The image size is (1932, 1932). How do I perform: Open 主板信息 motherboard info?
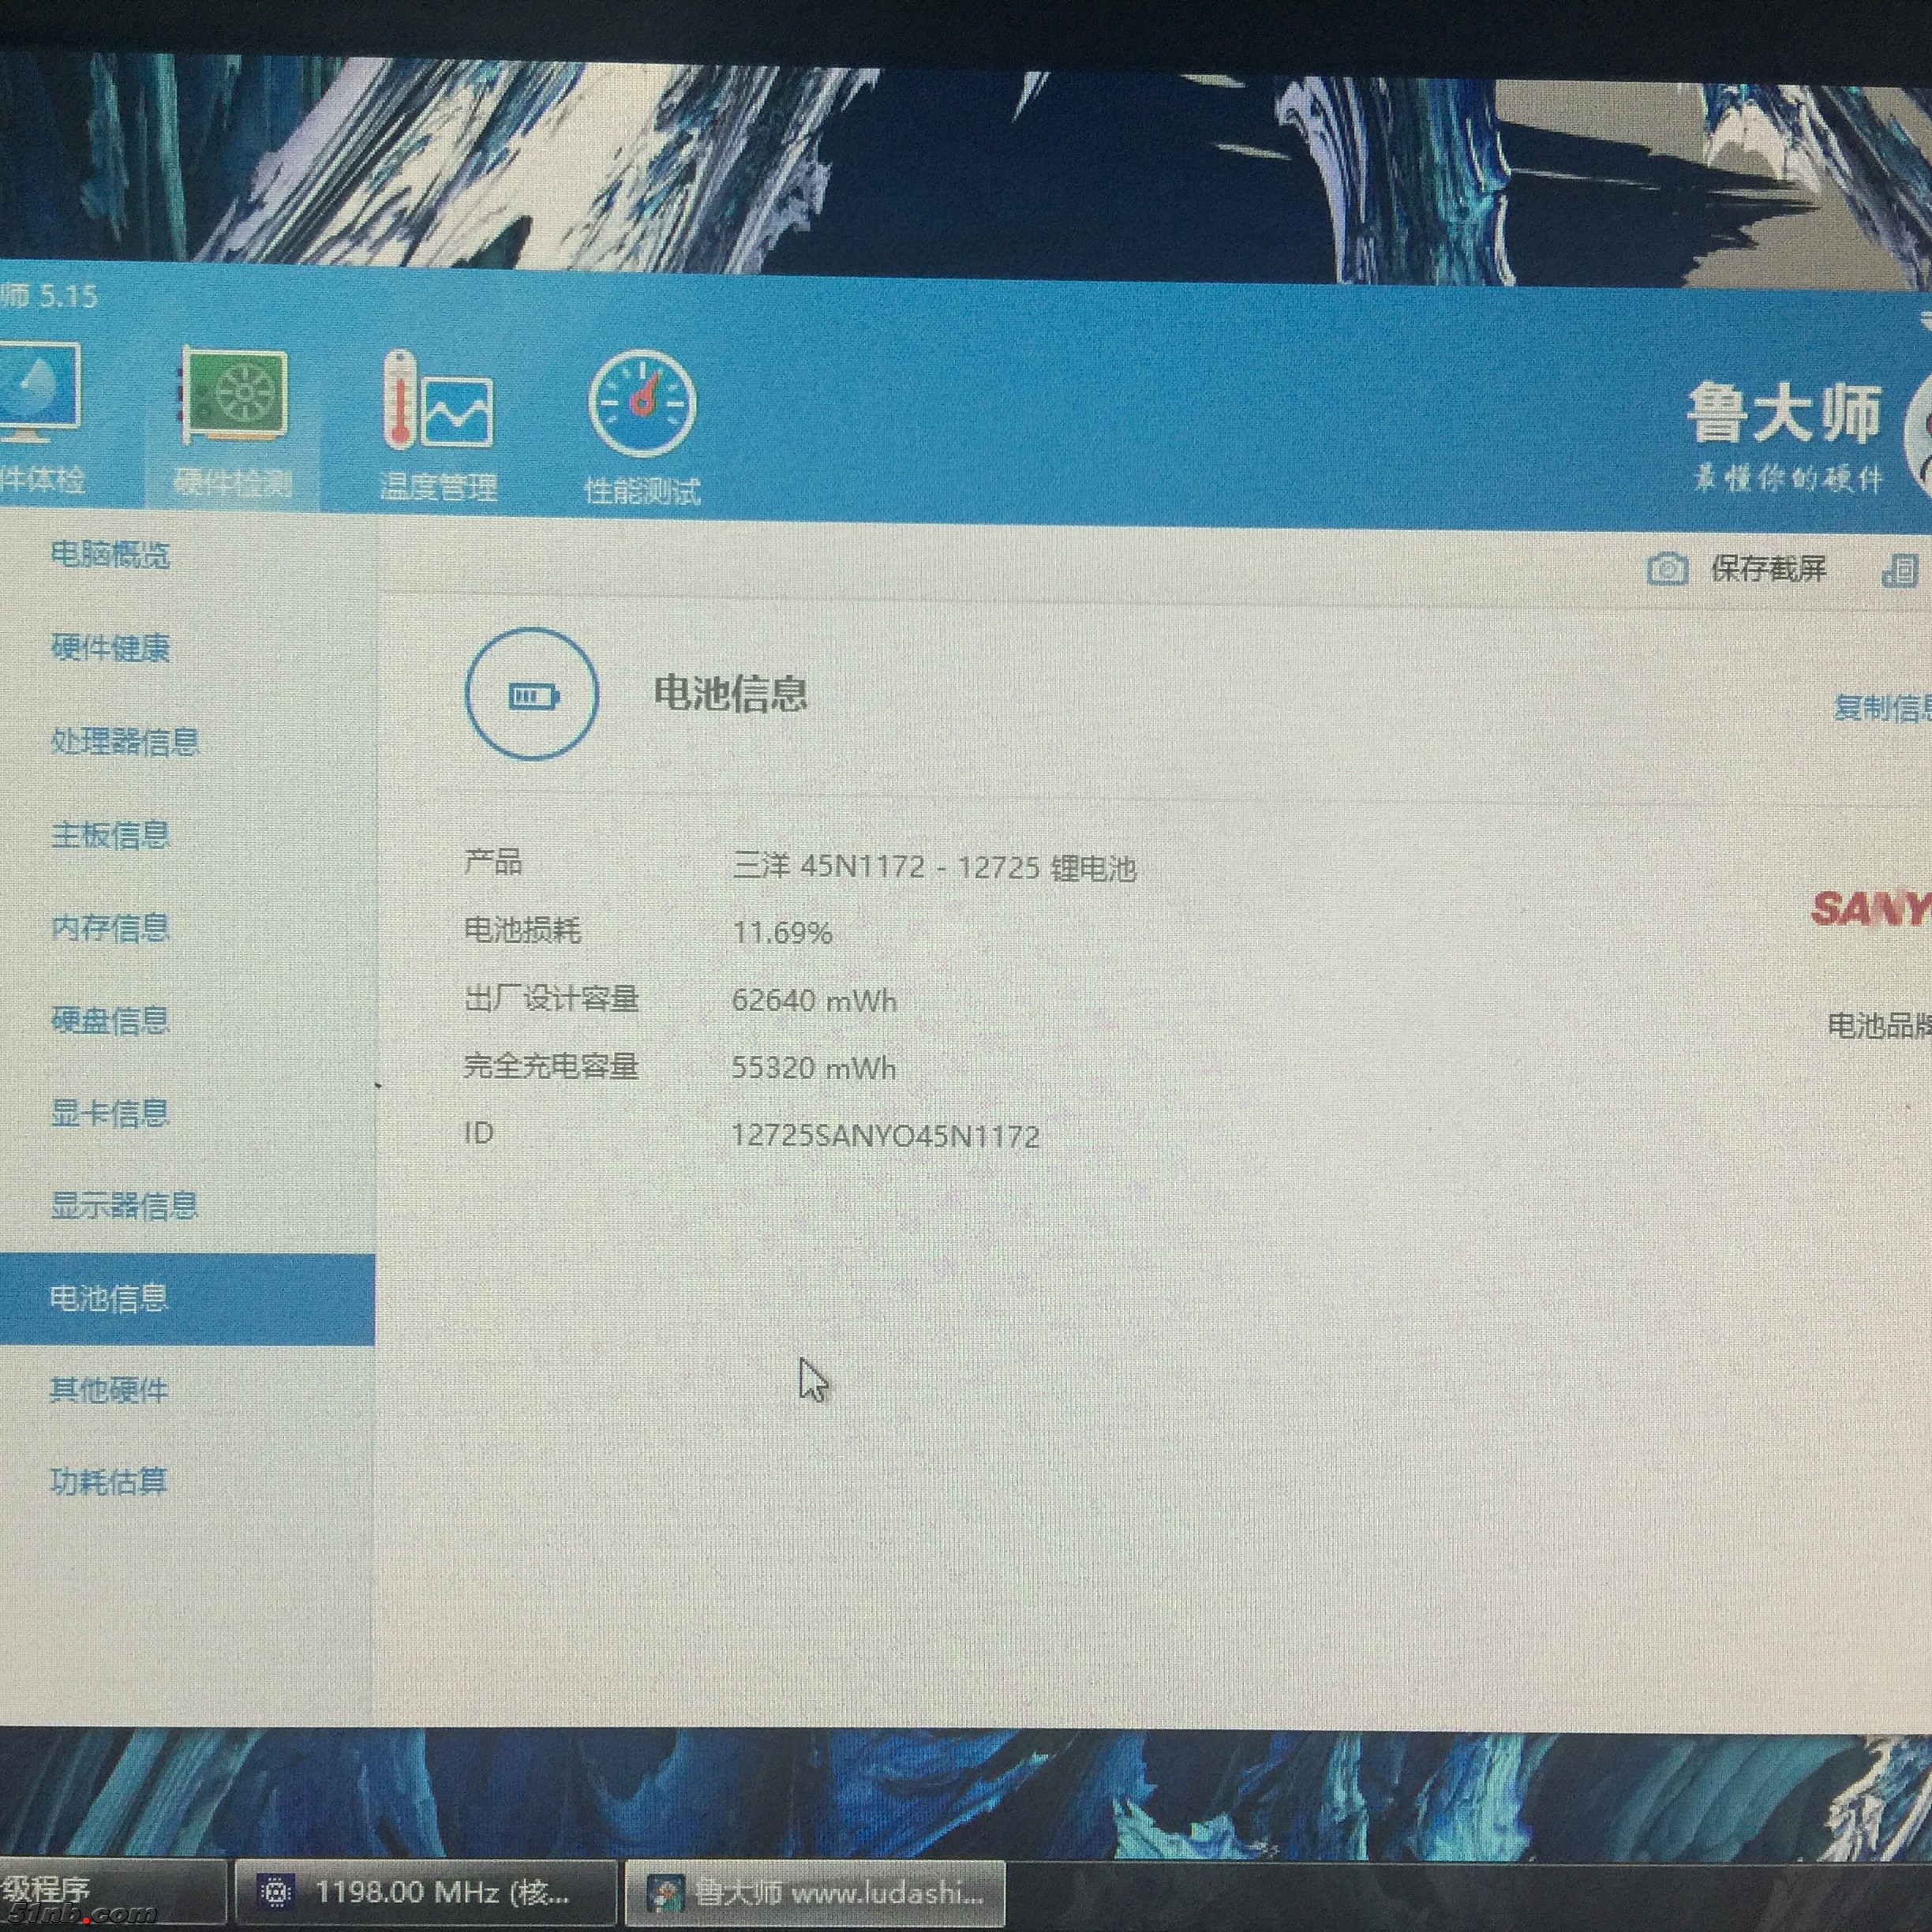point(110,835)
